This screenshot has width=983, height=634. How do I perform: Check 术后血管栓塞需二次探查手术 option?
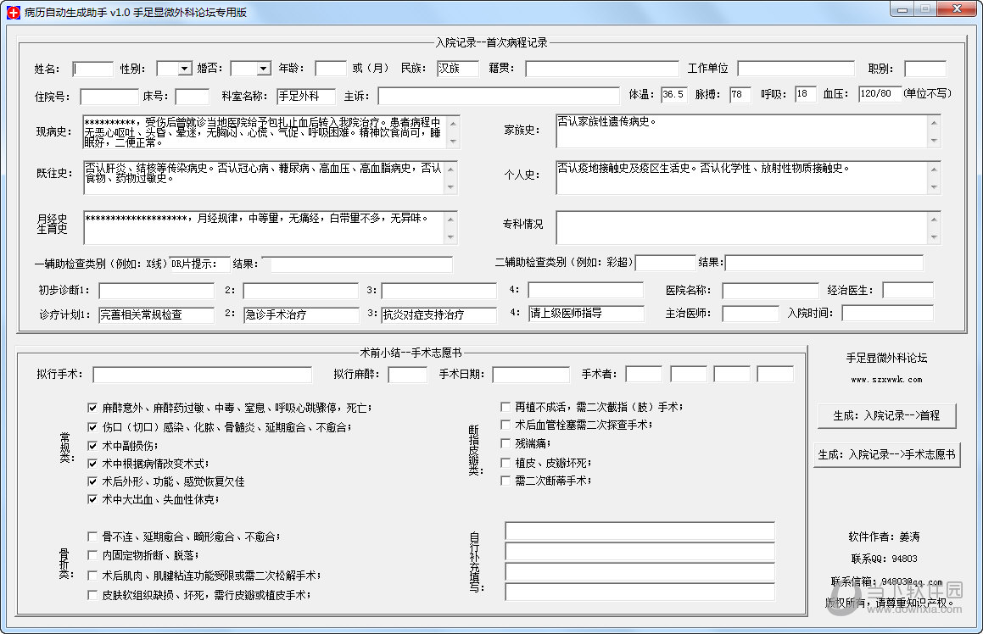coord(505,425)
